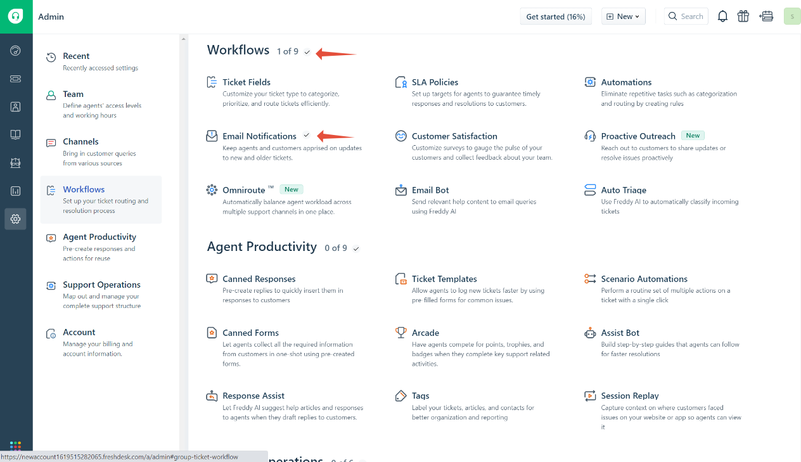Open the Forums icon in left rail
Screen dimensions: 801x462
coord(16,163)
